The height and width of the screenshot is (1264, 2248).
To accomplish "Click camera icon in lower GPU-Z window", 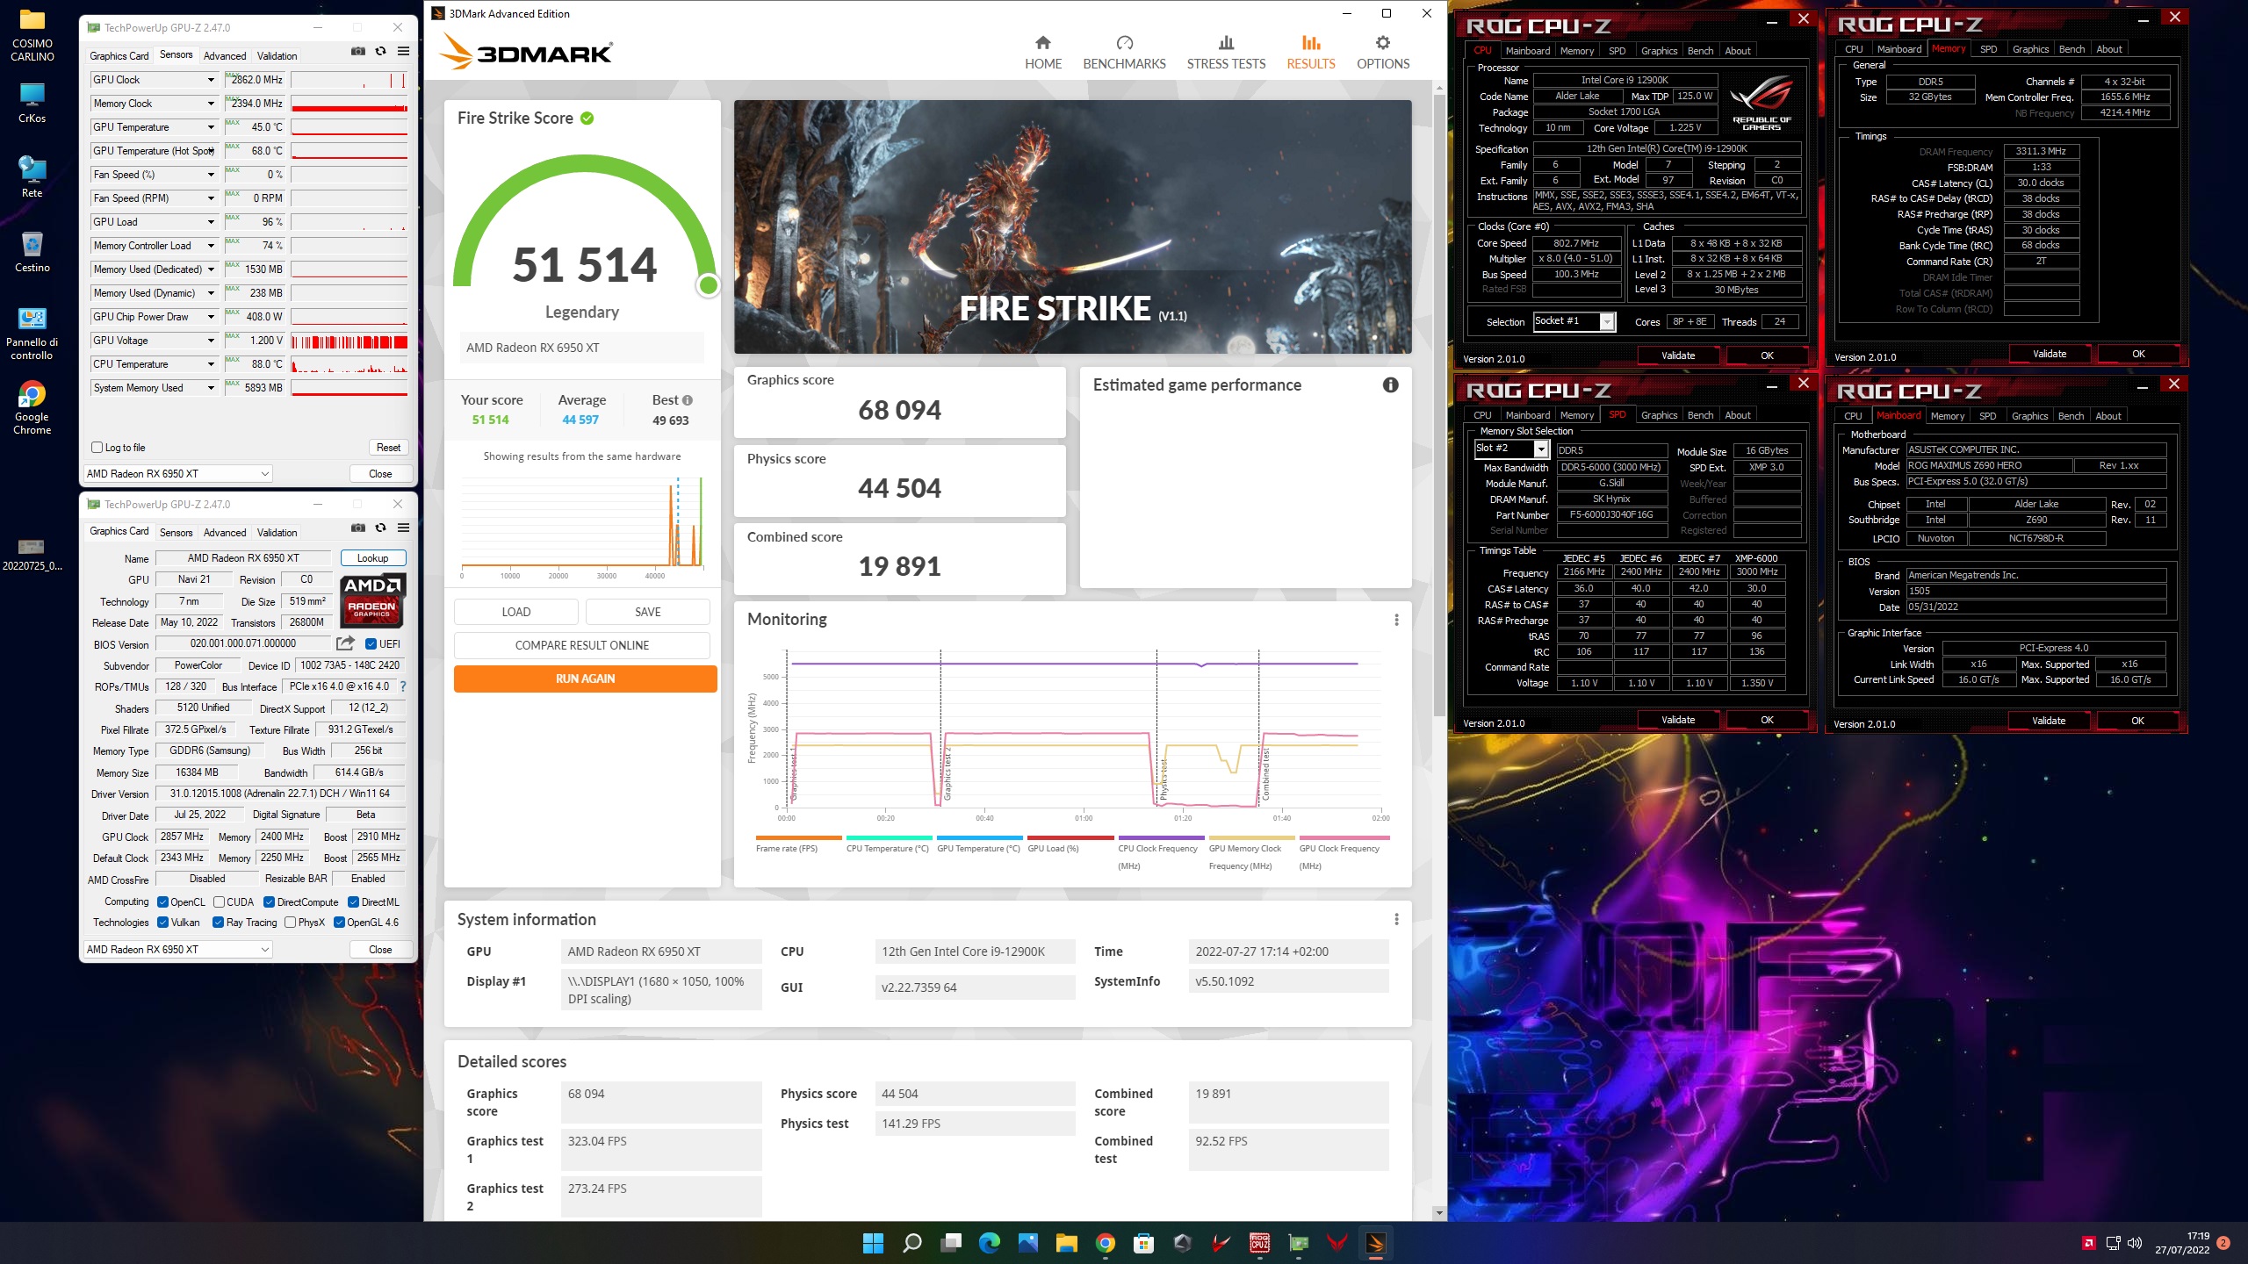I will 358,528.
